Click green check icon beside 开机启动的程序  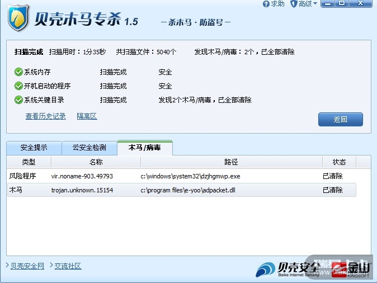pos(18,86)
